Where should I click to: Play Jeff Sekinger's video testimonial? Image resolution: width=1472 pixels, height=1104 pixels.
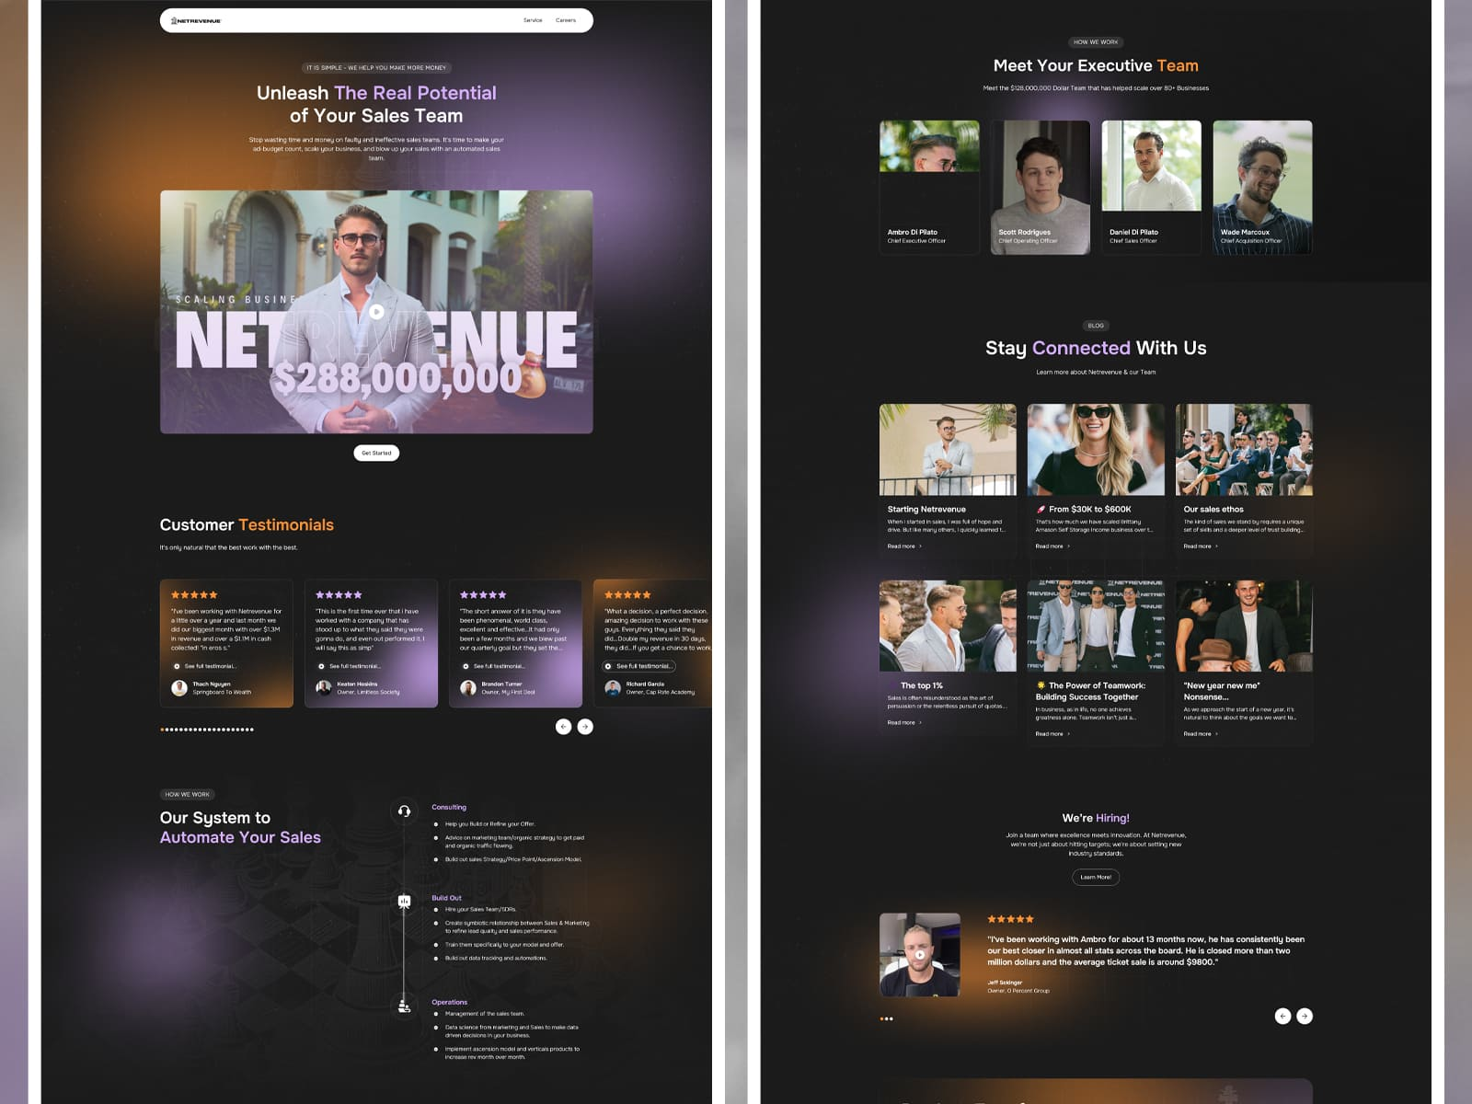[920, 955]
